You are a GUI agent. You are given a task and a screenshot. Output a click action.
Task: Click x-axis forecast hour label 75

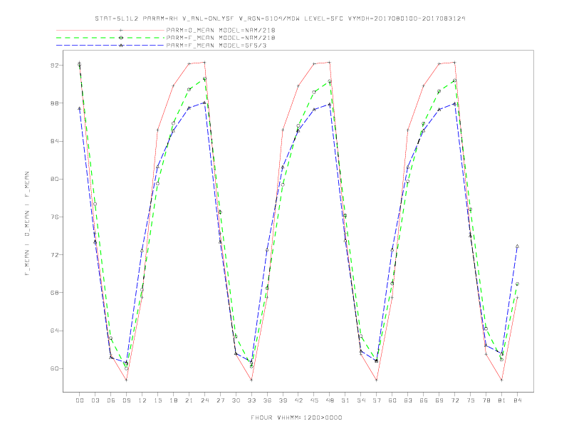pos(471,400)
